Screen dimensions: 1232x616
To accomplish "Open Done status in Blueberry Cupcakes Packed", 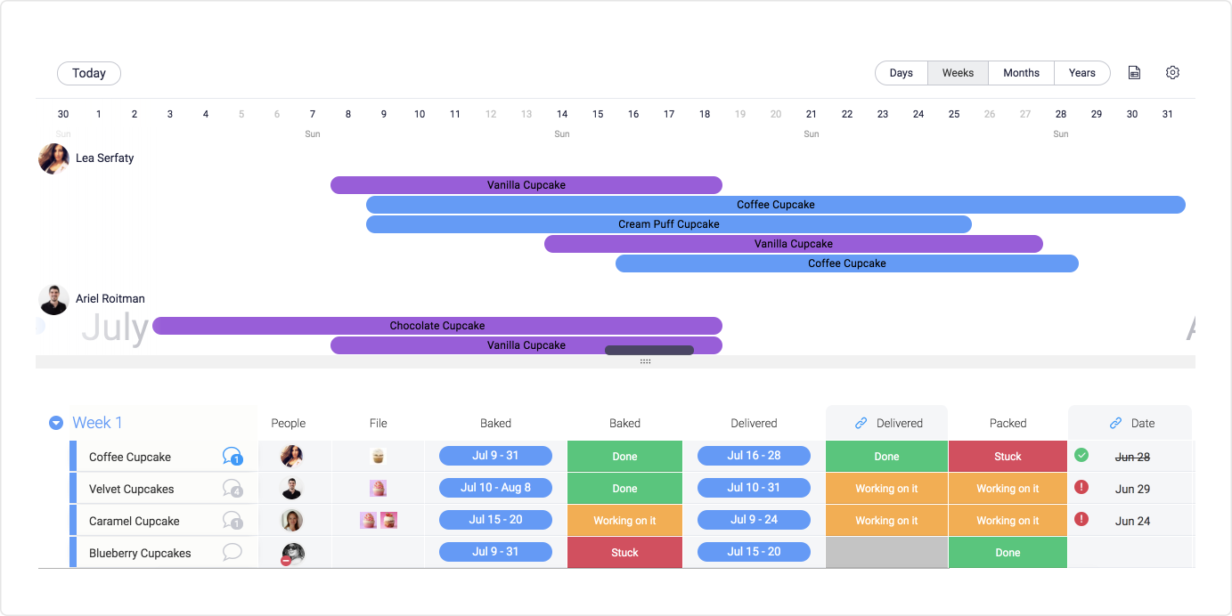I will tap(1008, 553).
